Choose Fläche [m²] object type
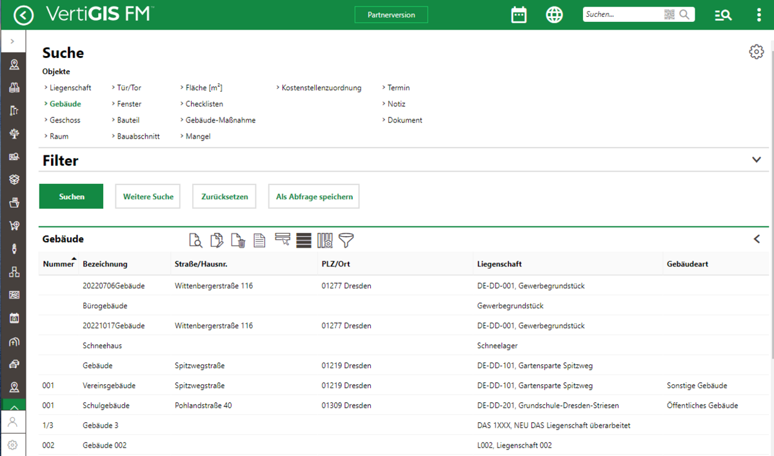 tap(204, 88)
